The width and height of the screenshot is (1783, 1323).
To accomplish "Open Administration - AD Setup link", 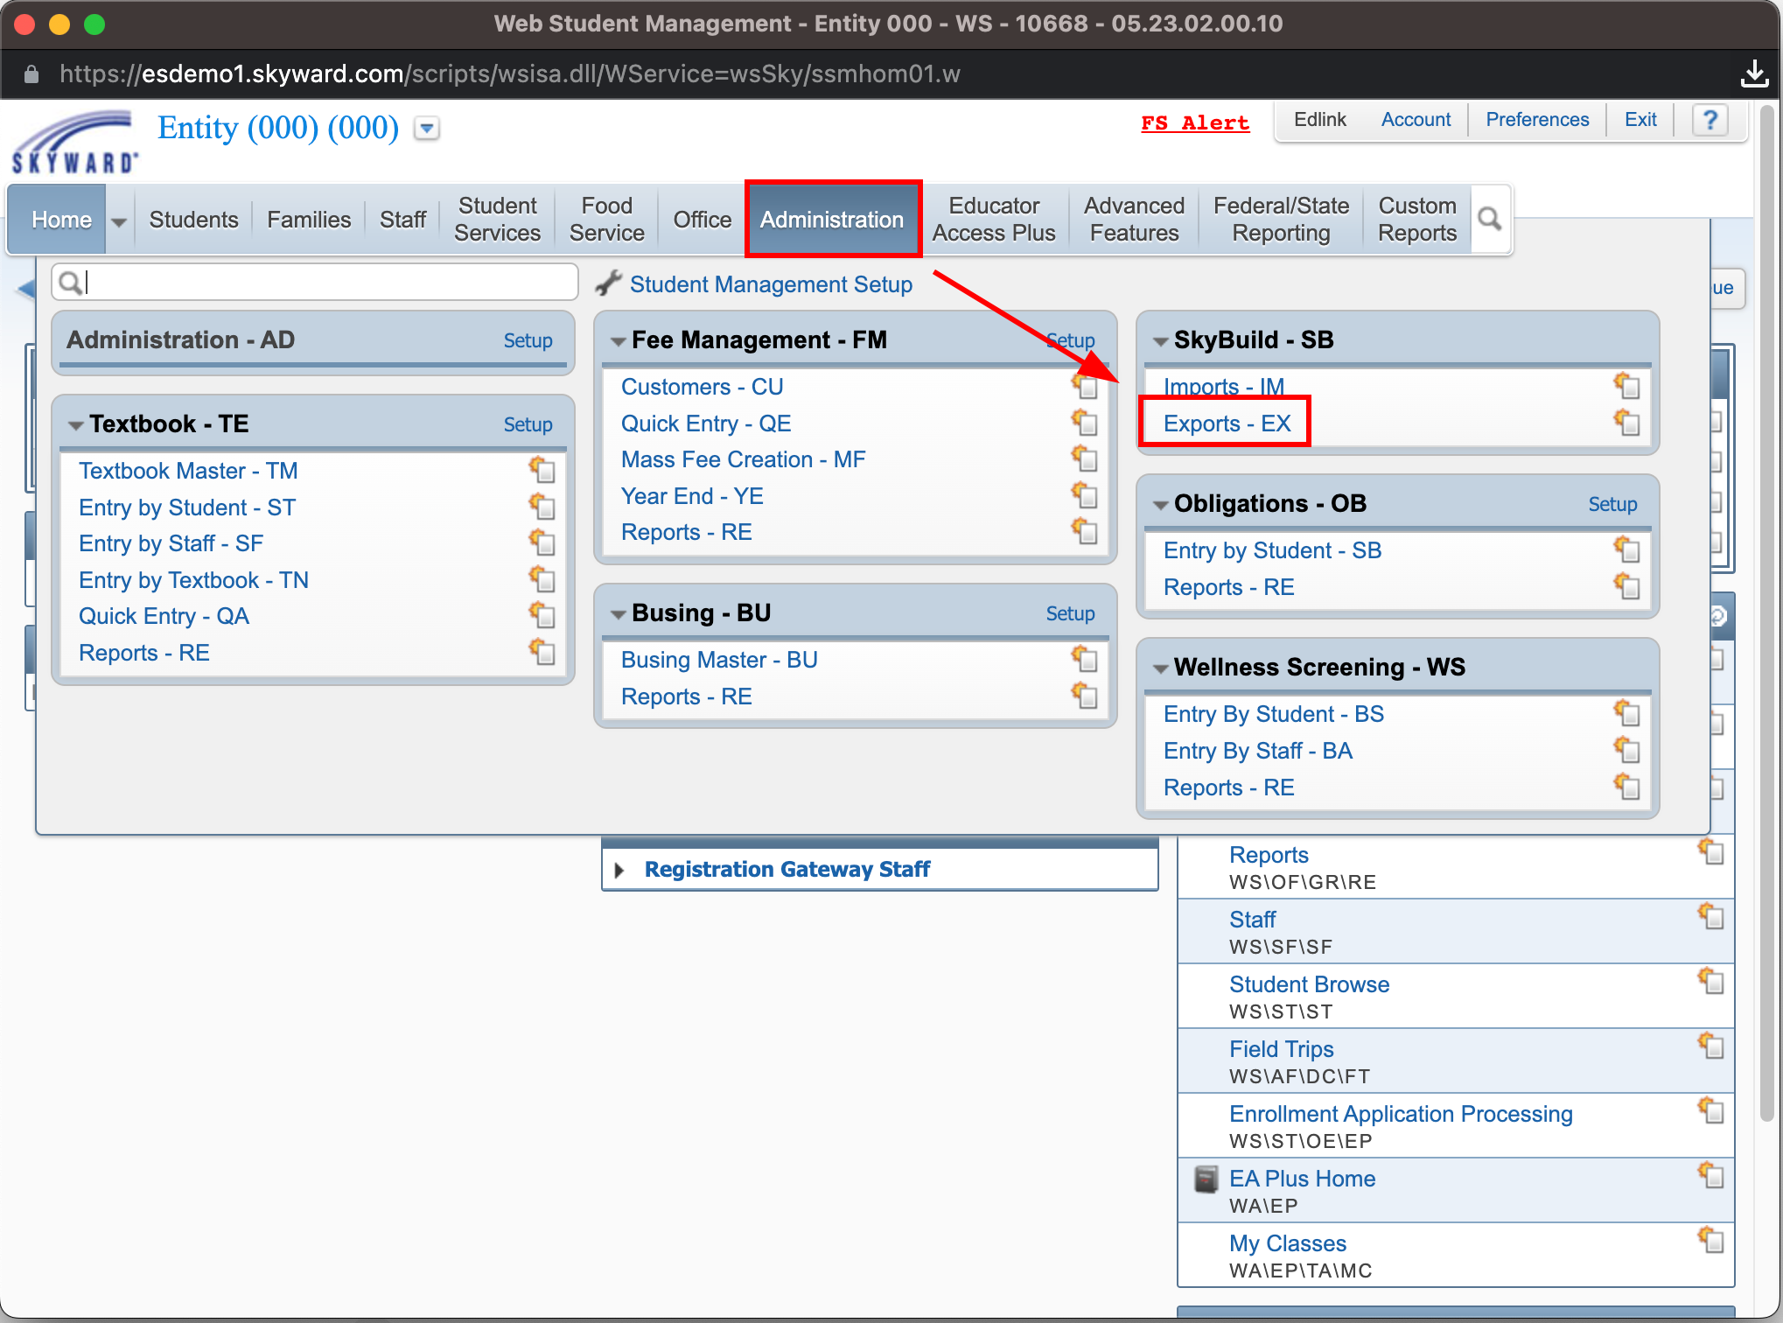I will [528, 340].
